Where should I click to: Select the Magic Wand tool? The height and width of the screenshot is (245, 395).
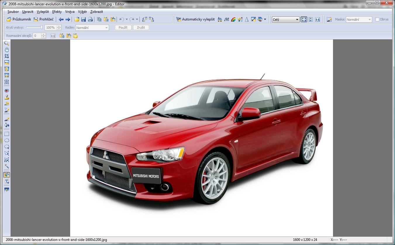pos(6,166)
